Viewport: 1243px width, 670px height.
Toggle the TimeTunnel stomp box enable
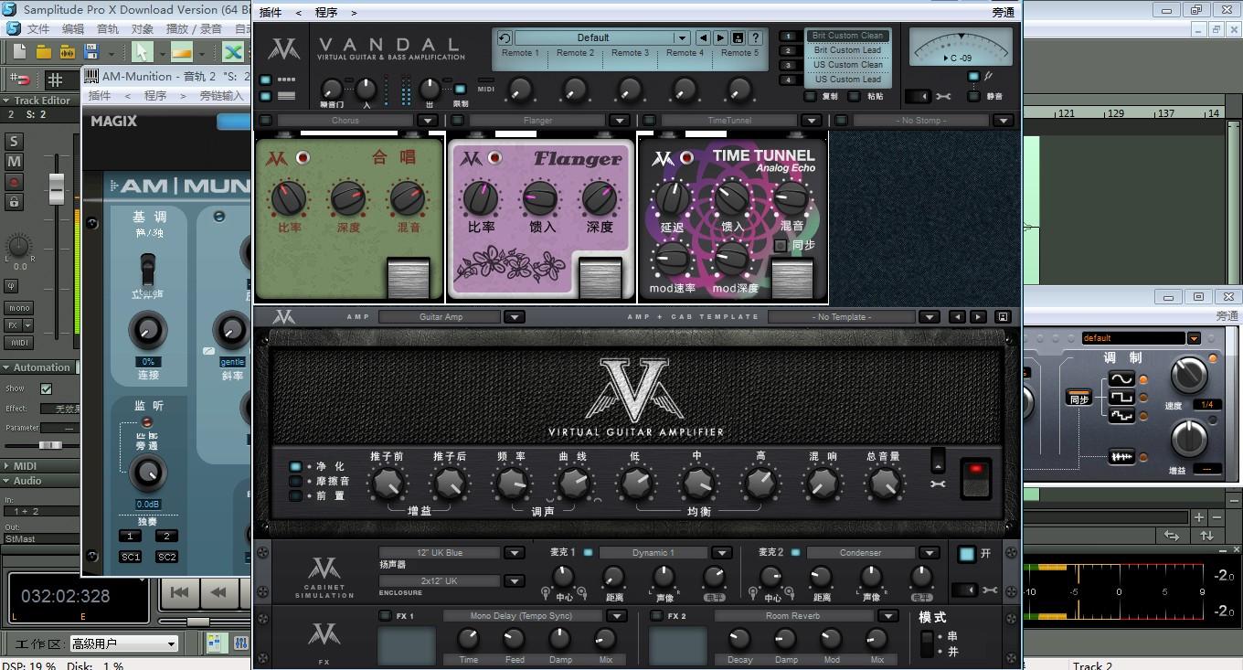coord(650,121)
